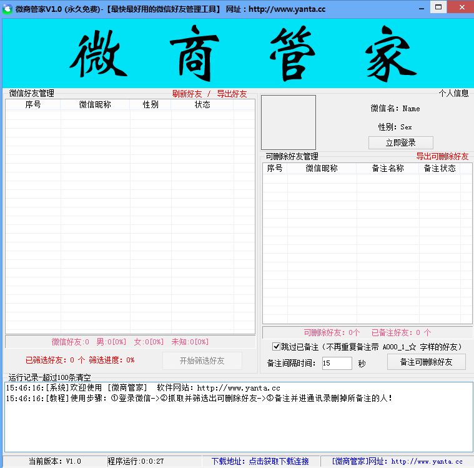Click 微信名: Name label

[x=395, y=108]
